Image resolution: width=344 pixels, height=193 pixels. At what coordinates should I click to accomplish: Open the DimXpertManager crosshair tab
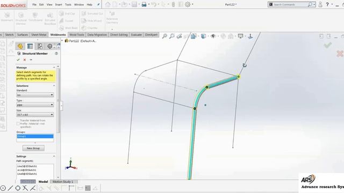pos(50,46)
